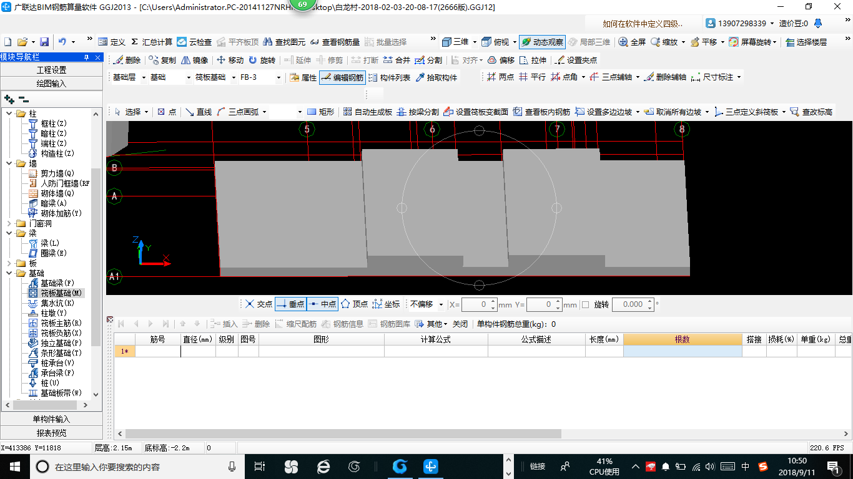
Task: Toggle 交点 intersection snap
Action: [x=259, y=304]
